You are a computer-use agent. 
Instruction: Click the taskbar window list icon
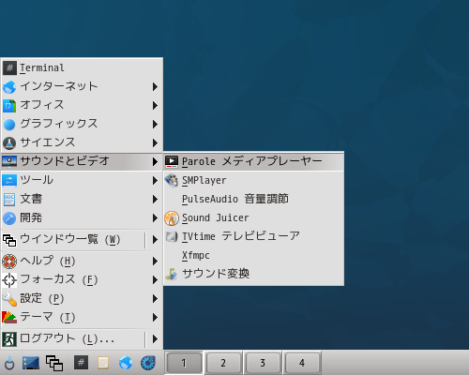pos(54,363)
